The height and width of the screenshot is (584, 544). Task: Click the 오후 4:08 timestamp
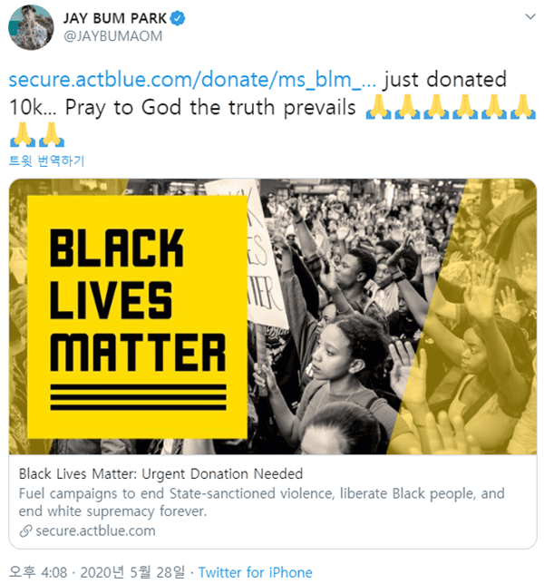37,571
